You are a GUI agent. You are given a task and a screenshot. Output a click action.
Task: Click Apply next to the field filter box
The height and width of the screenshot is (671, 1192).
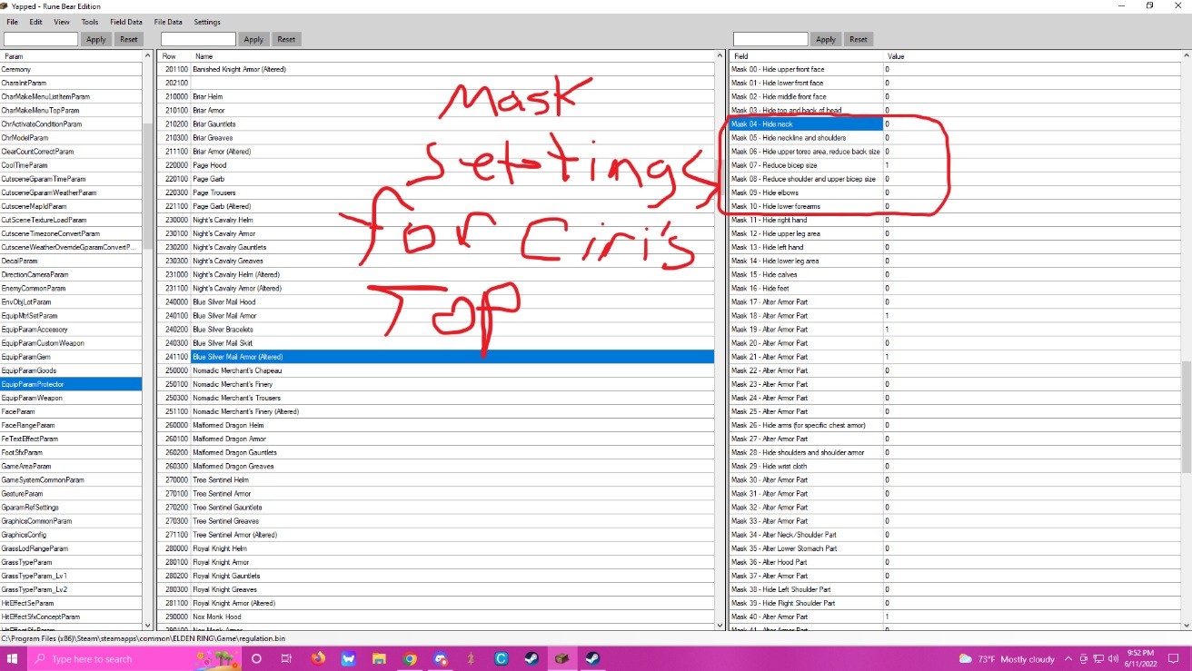click(826, 39)
